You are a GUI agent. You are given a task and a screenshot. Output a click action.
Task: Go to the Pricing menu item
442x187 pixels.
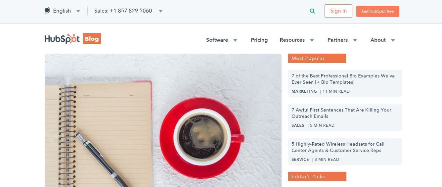point(259,40)
